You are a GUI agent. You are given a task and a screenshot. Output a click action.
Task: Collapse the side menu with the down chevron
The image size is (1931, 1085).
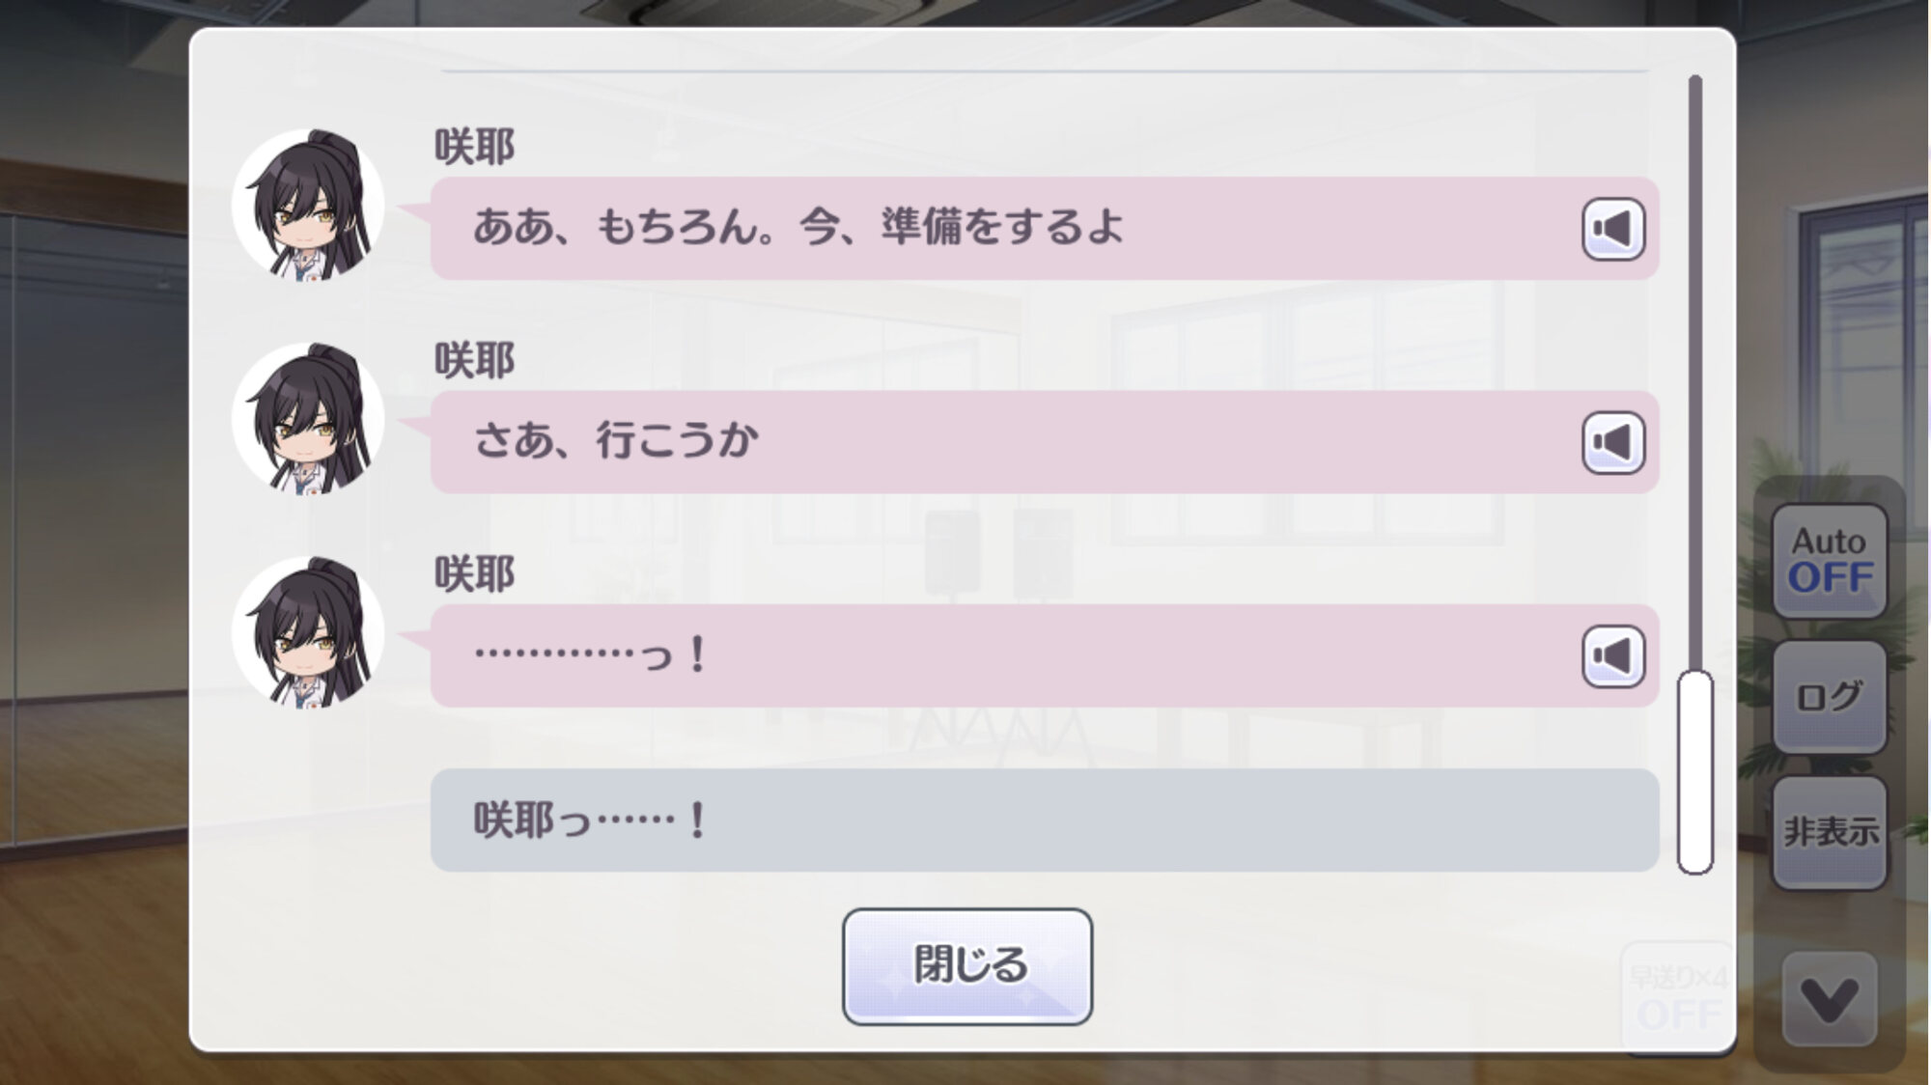[1829, 999]
